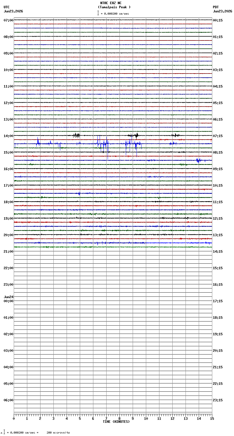Click the 09:15 PDT row label
The width and height of the screenshot is (234, 436).
218,169
